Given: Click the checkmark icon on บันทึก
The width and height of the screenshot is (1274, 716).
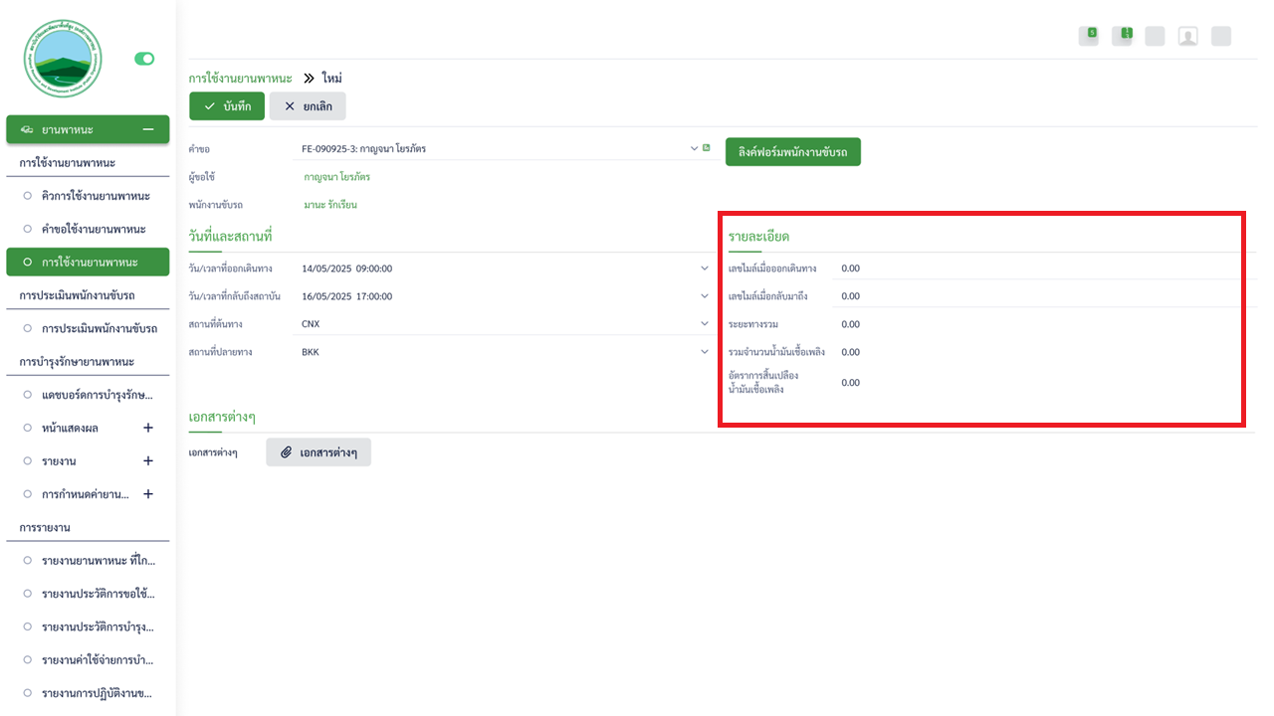Looking at the screenshot, I should coord(209,106).
